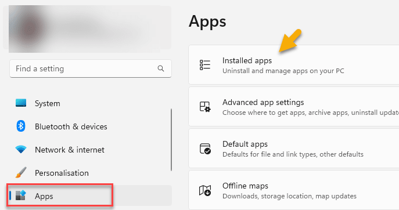Image resolution: width=399 pixels, height=210 pixels.
Task: Open Advanced app settings
Action: 293,107
